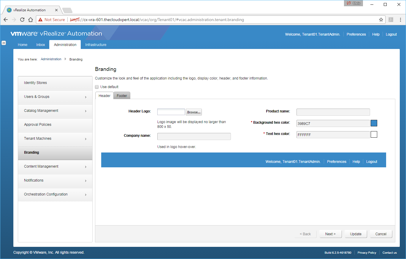Click the browser home icon
The image size is (406, 259).
pos(30,20)
